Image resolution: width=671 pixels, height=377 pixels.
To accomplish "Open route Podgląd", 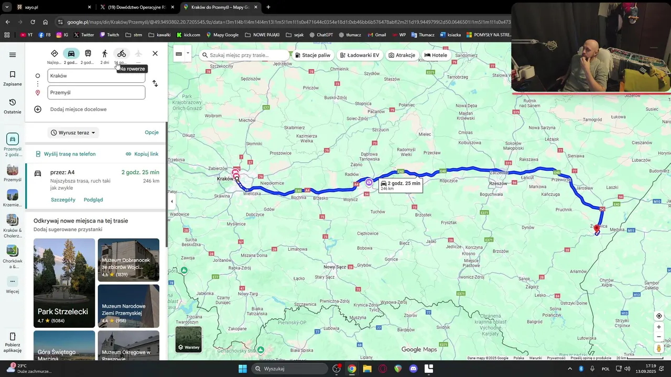I will pos(93,199).
